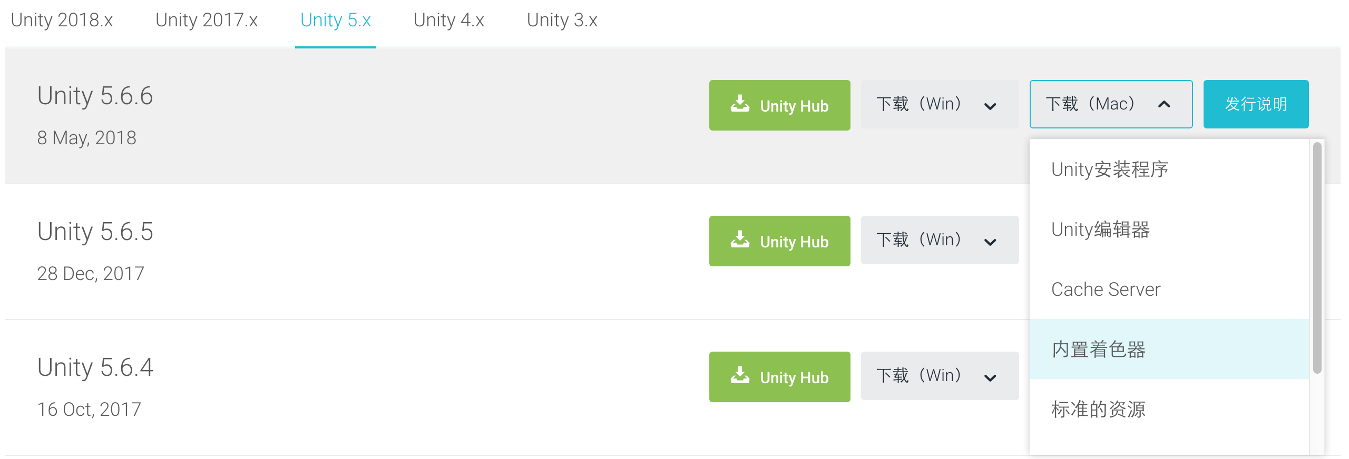
Task: Switch to the Unity 2018.x tab
Action: click(x=62, y=21)
